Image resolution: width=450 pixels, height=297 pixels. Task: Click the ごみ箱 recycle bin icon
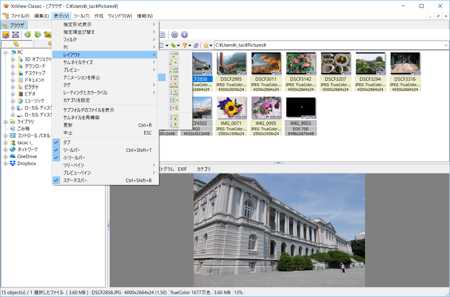13,129
